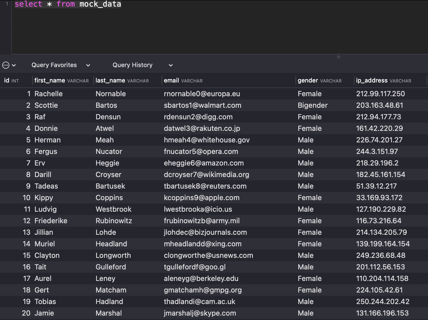
Task: Select the email 'eheggie6@amazon.com'
Action: click(x=204, y=163)
